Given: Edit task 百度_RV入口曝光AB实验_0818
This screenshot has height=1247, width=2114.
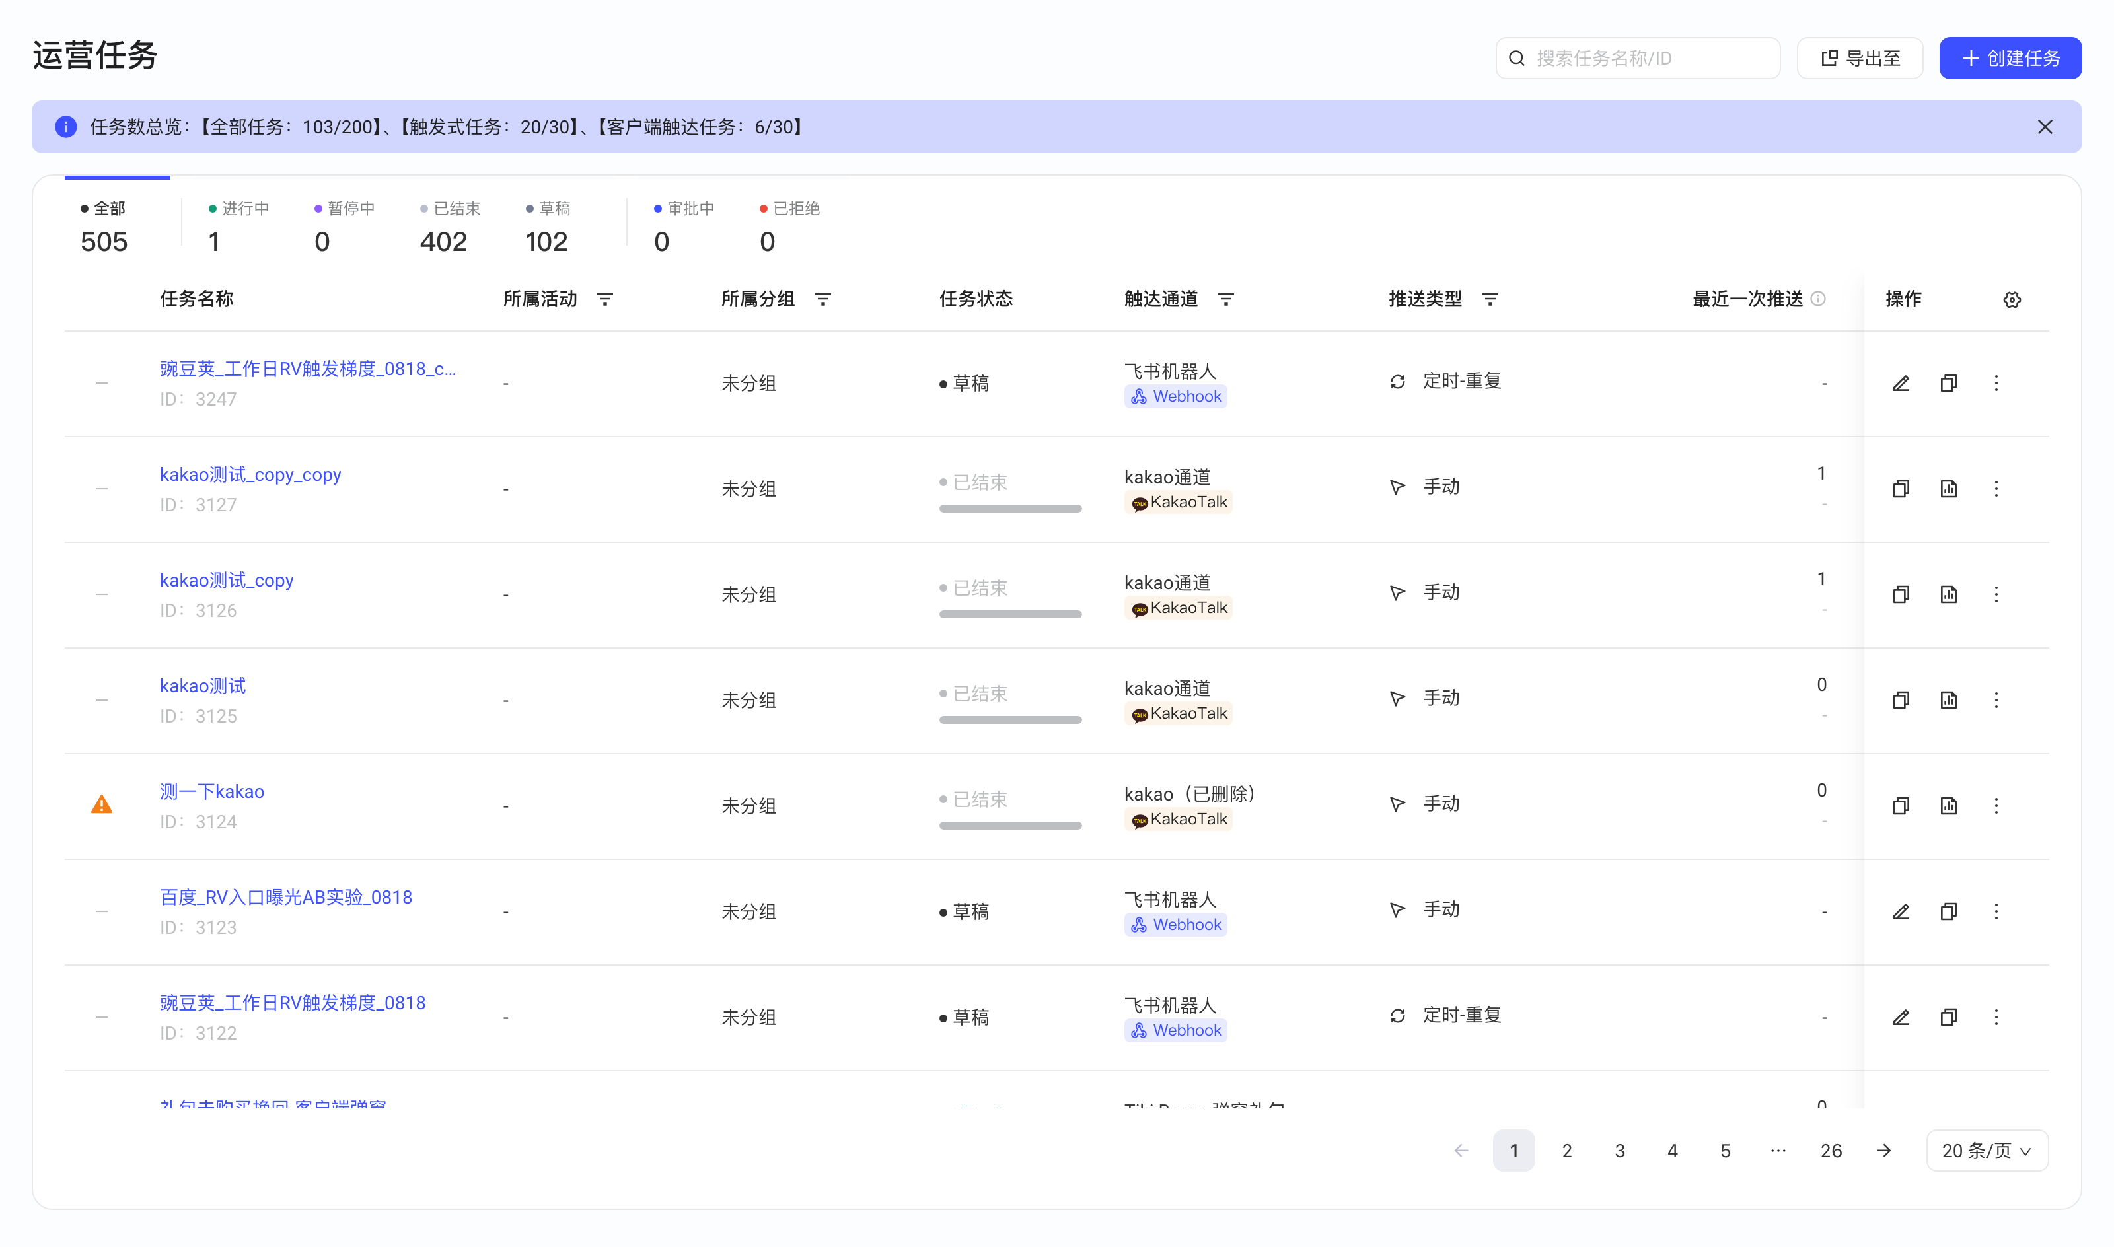Looking at the screenshot, I should pos(1901,911).
